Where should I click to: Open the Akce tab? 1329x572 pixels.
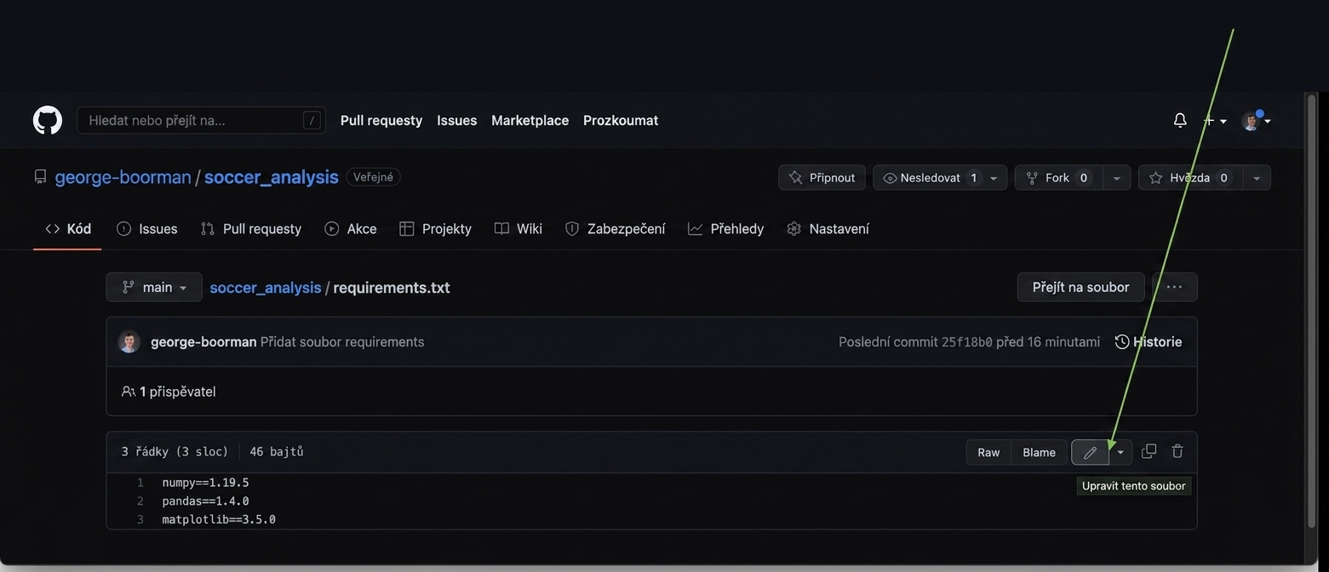coord(351,228)
